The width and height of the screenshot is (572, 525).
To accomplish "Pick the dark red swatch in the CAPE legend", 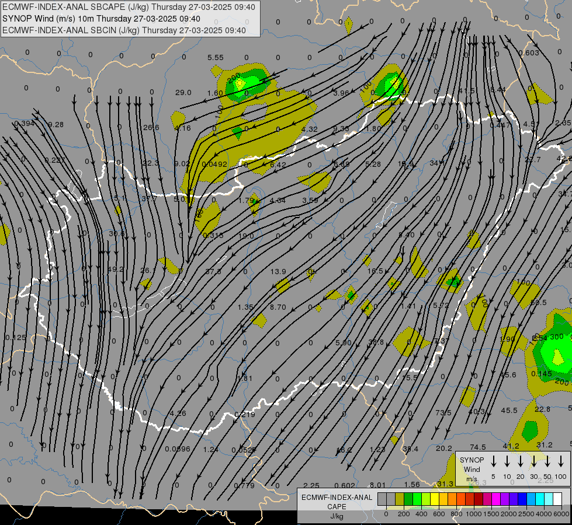I will [x=479, y=499].
